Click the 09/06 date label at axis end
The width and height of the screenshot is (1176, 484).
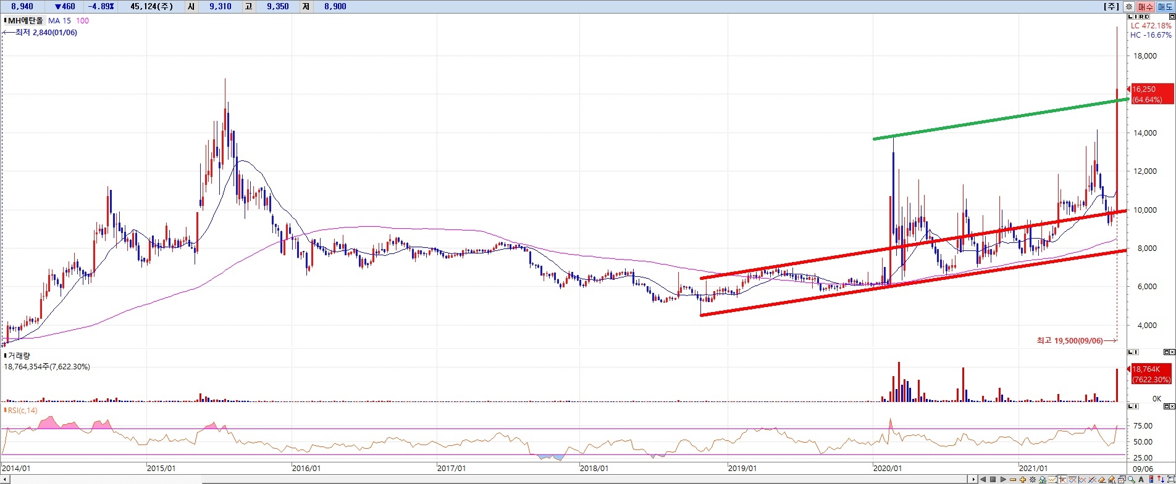(1143, 468)
